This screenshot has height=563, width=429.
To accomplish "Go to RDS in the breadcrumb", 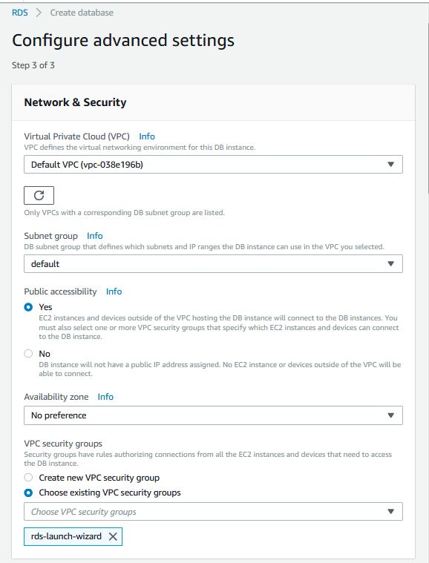I will pyautogui.click(x=20, y=13).
